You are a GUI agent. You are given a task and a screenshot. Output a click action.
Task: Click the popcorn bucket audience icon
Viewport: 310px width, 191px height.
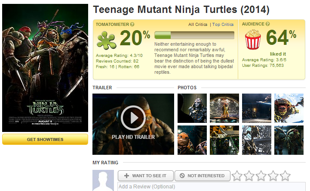(254, 40)
